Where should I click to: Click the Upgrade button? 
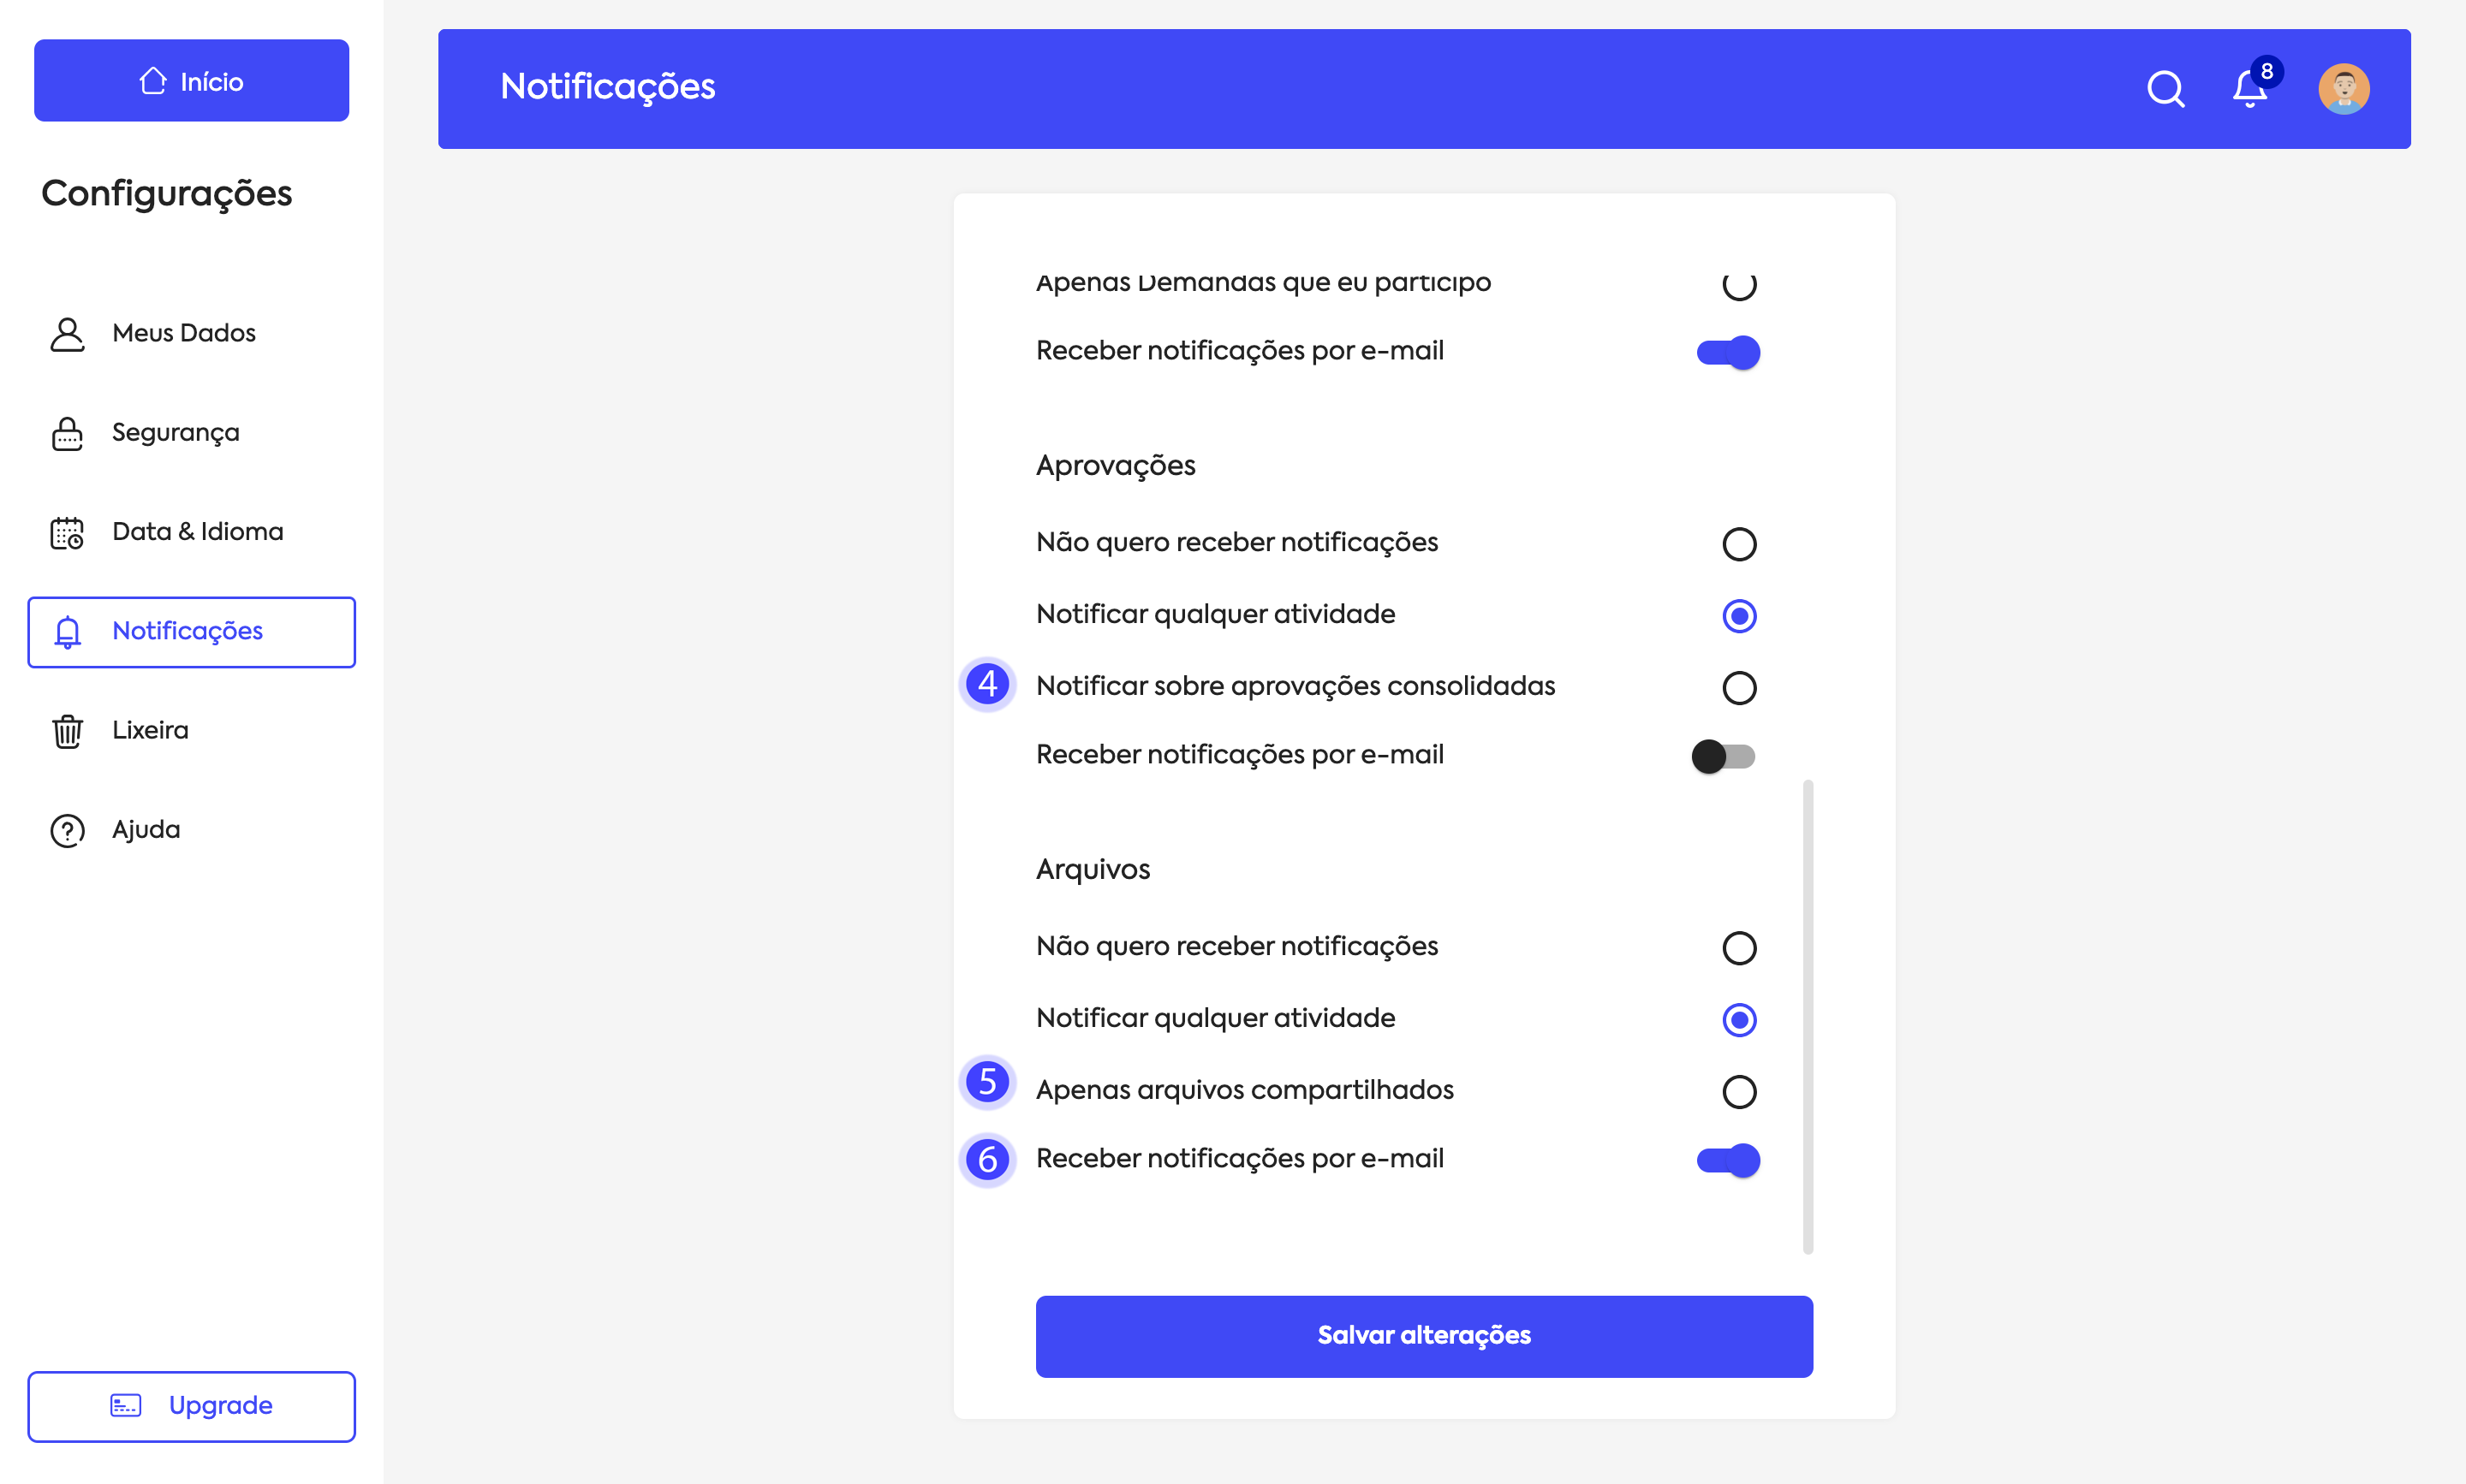pyautogui.click(x=191, y=1406)
